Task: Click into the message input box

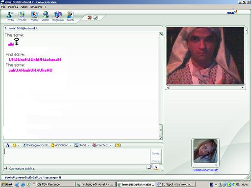Action: (76, 156)
